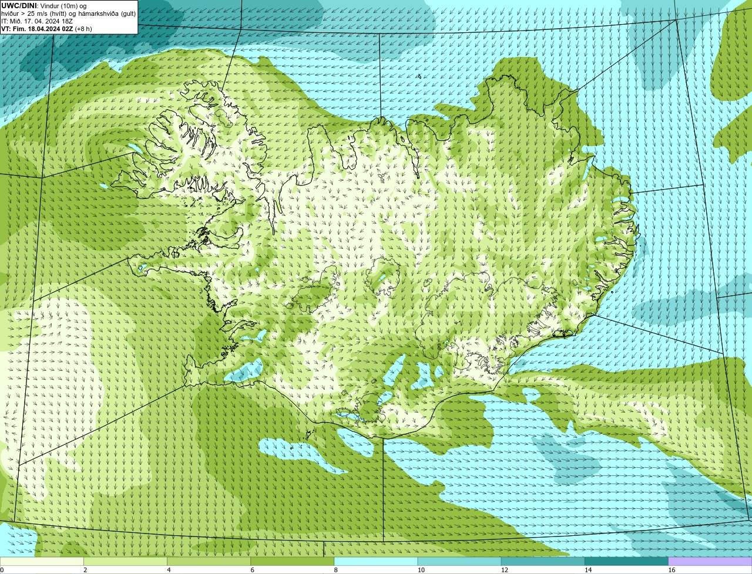The height and width of the screenshot is (574, 752).
Task: Click the purple legend swatch above 16 m/s
Action: click(x=710, y=561)
